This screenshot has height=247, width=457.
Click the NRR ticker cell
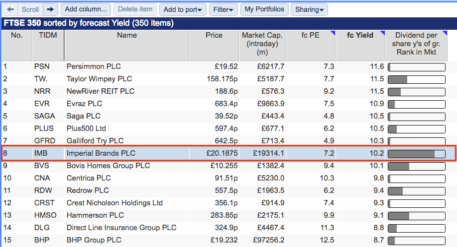42,91
